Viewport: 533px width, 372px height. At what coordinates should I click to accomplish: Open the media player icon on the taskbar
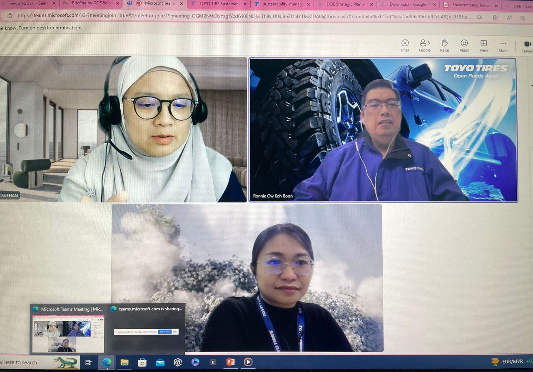[248, 362]
